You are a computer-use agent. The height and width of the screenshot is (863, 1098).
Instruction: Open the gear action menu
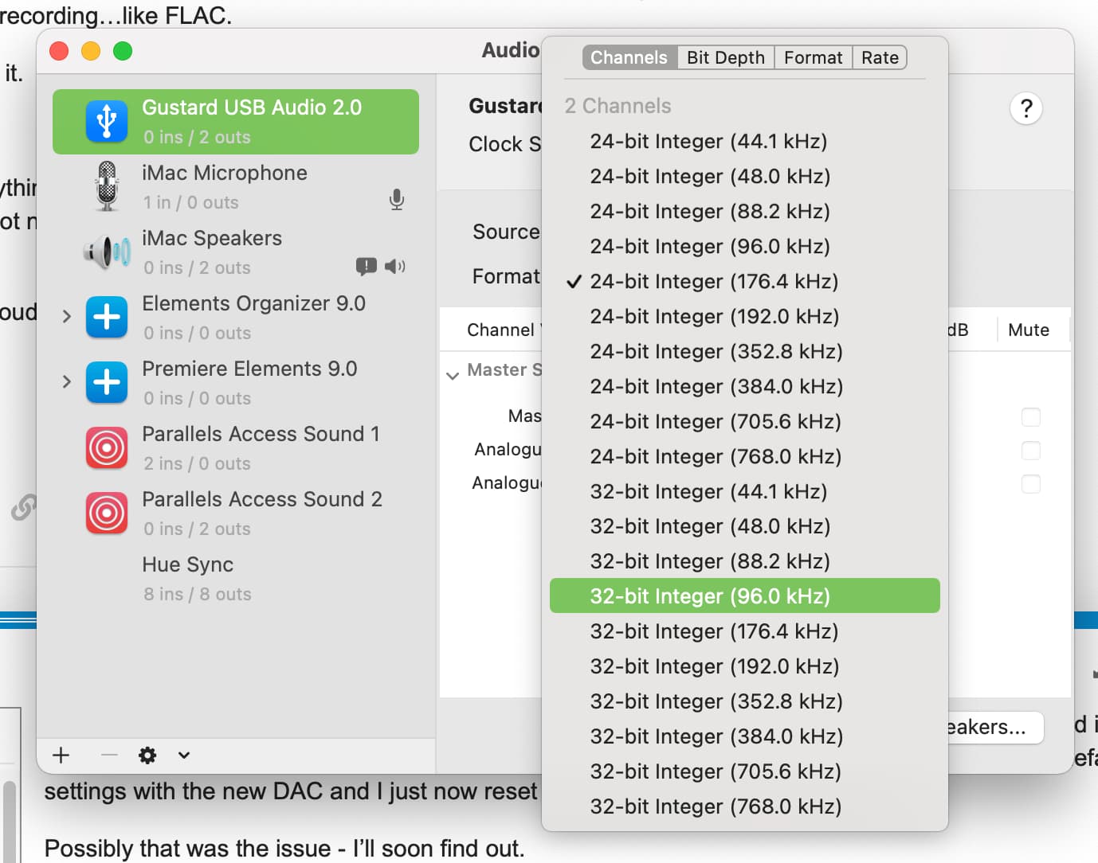pyautogui.click(x=147, y=755)
